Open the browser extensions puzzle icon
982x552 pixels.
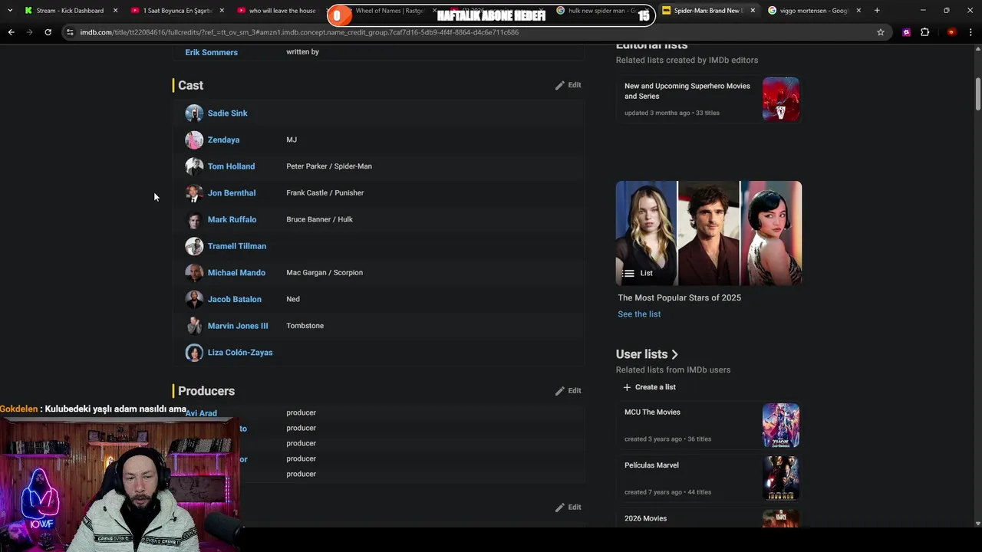point(924,32)
